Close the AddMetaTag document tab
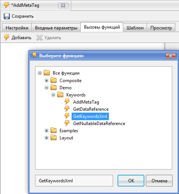The image size is (179, 194). coord(63,6)
